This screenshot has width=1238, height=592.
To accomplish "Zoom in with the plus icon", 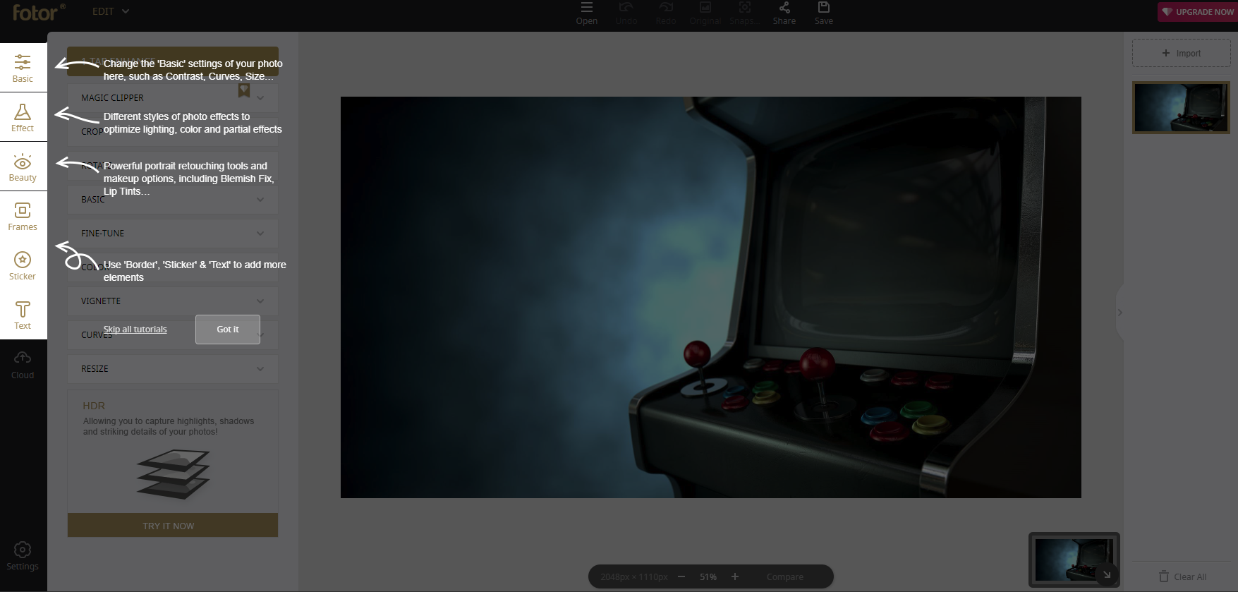I will pos(735,576).
